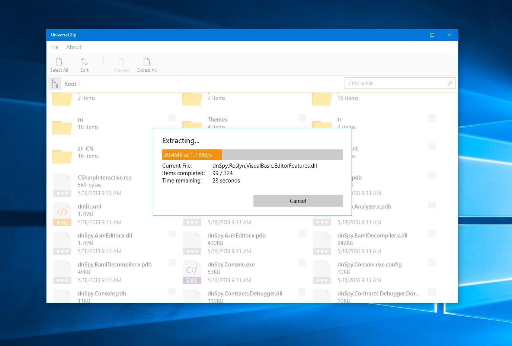Select the ru folder icon
Image resolution: width=512 pixels, height=346 pixels.
62,127
